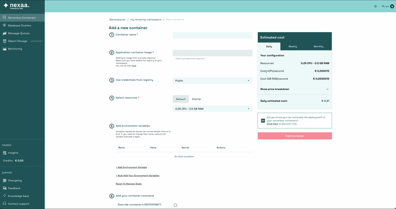
Task: Check Override container's ENTRYPOINT checkbox
Action: coord(175,205)
